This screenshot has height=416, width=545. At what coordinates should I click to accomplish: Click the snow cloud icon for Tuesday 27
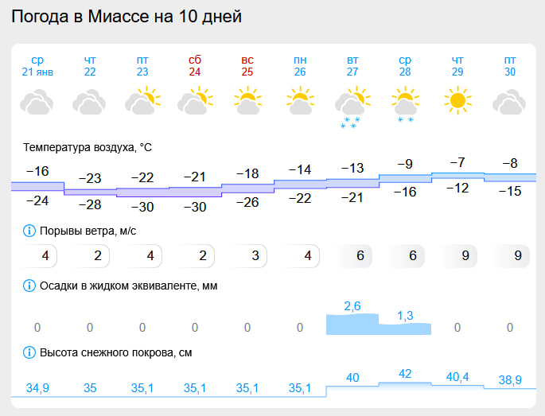coord(351,105)
